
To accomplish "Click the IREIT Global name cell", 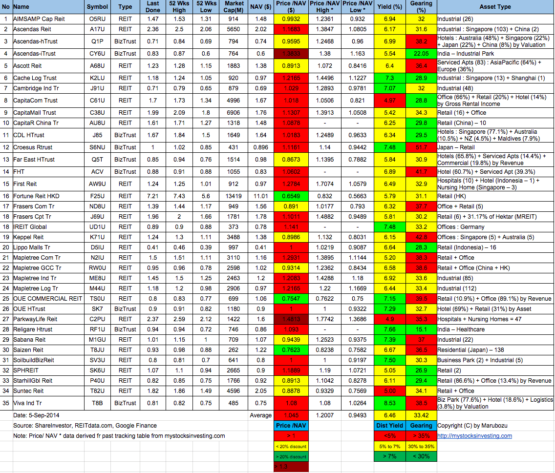I will click(x=48, y=227).
